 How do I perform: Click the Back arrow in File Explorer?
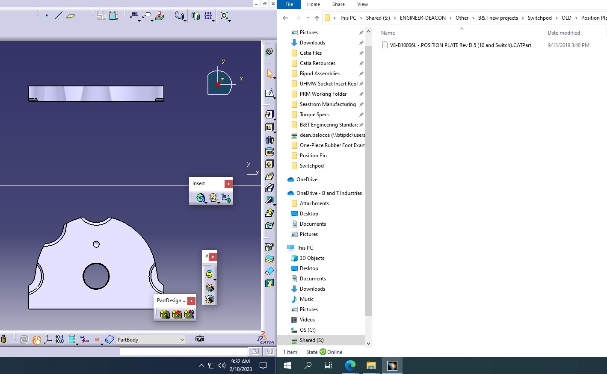tap(286, 18)
